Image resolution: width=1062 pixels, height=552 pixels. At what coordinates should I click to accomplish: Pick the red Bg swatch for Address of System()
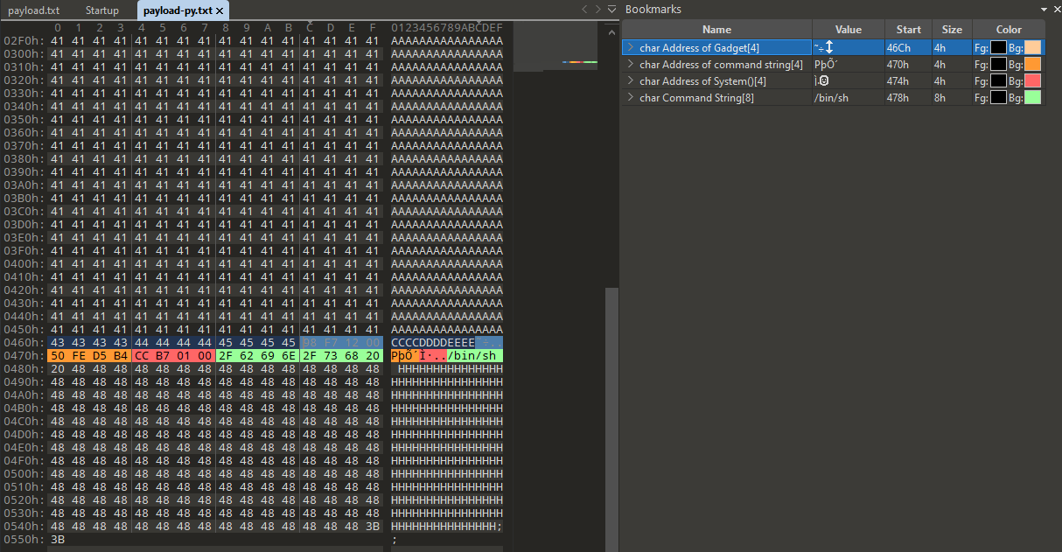(x=1032, y=81)
